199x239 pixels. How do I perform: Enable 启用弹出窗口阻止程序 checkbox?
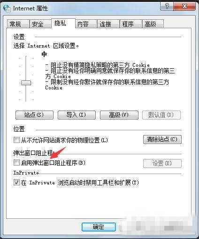16,163
